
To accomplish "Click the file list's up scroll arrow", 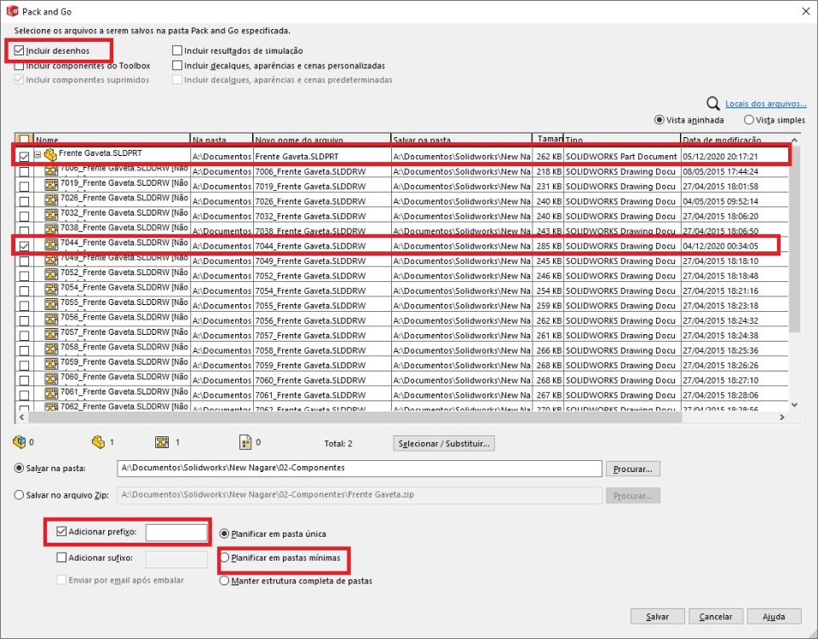I will (x=794, y=140).
